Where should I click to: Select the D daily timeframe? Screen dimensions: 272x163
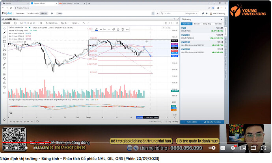coord(28,23)
